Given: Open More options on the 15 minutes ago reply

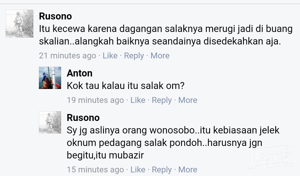Looking at the screenshot, I should tap(188, 170).
